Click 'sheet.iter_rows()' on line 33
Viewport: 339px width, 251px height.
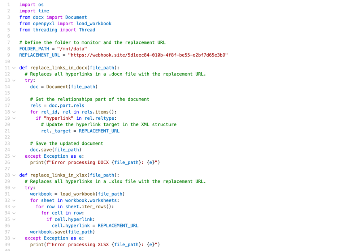pos(88,207)
